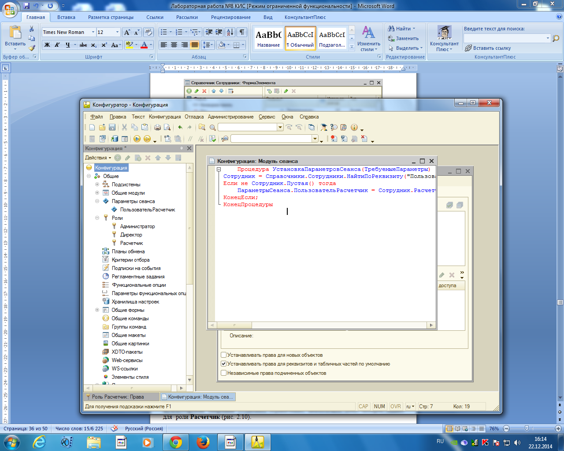The width and height of the screenshot is (564, 451).
Task: Collapse the Роли tree node
Action: tap(97, 218)
